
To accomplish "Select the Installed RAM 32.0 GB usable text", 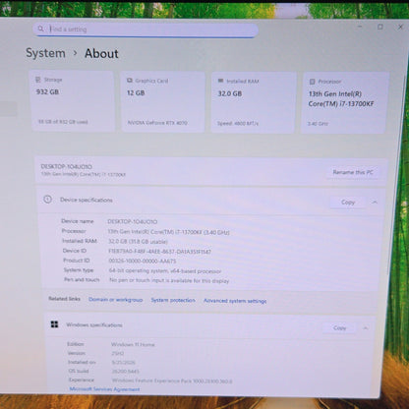I will coord(138,242).
